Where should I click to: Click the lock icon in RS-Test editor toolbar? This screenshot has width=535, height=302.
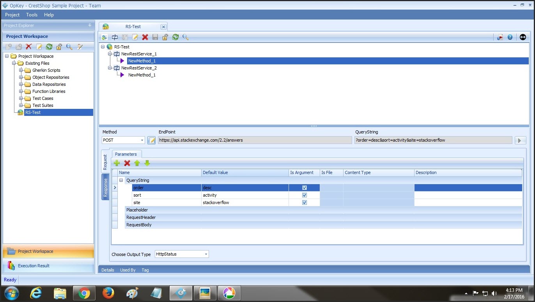point(165,37)
